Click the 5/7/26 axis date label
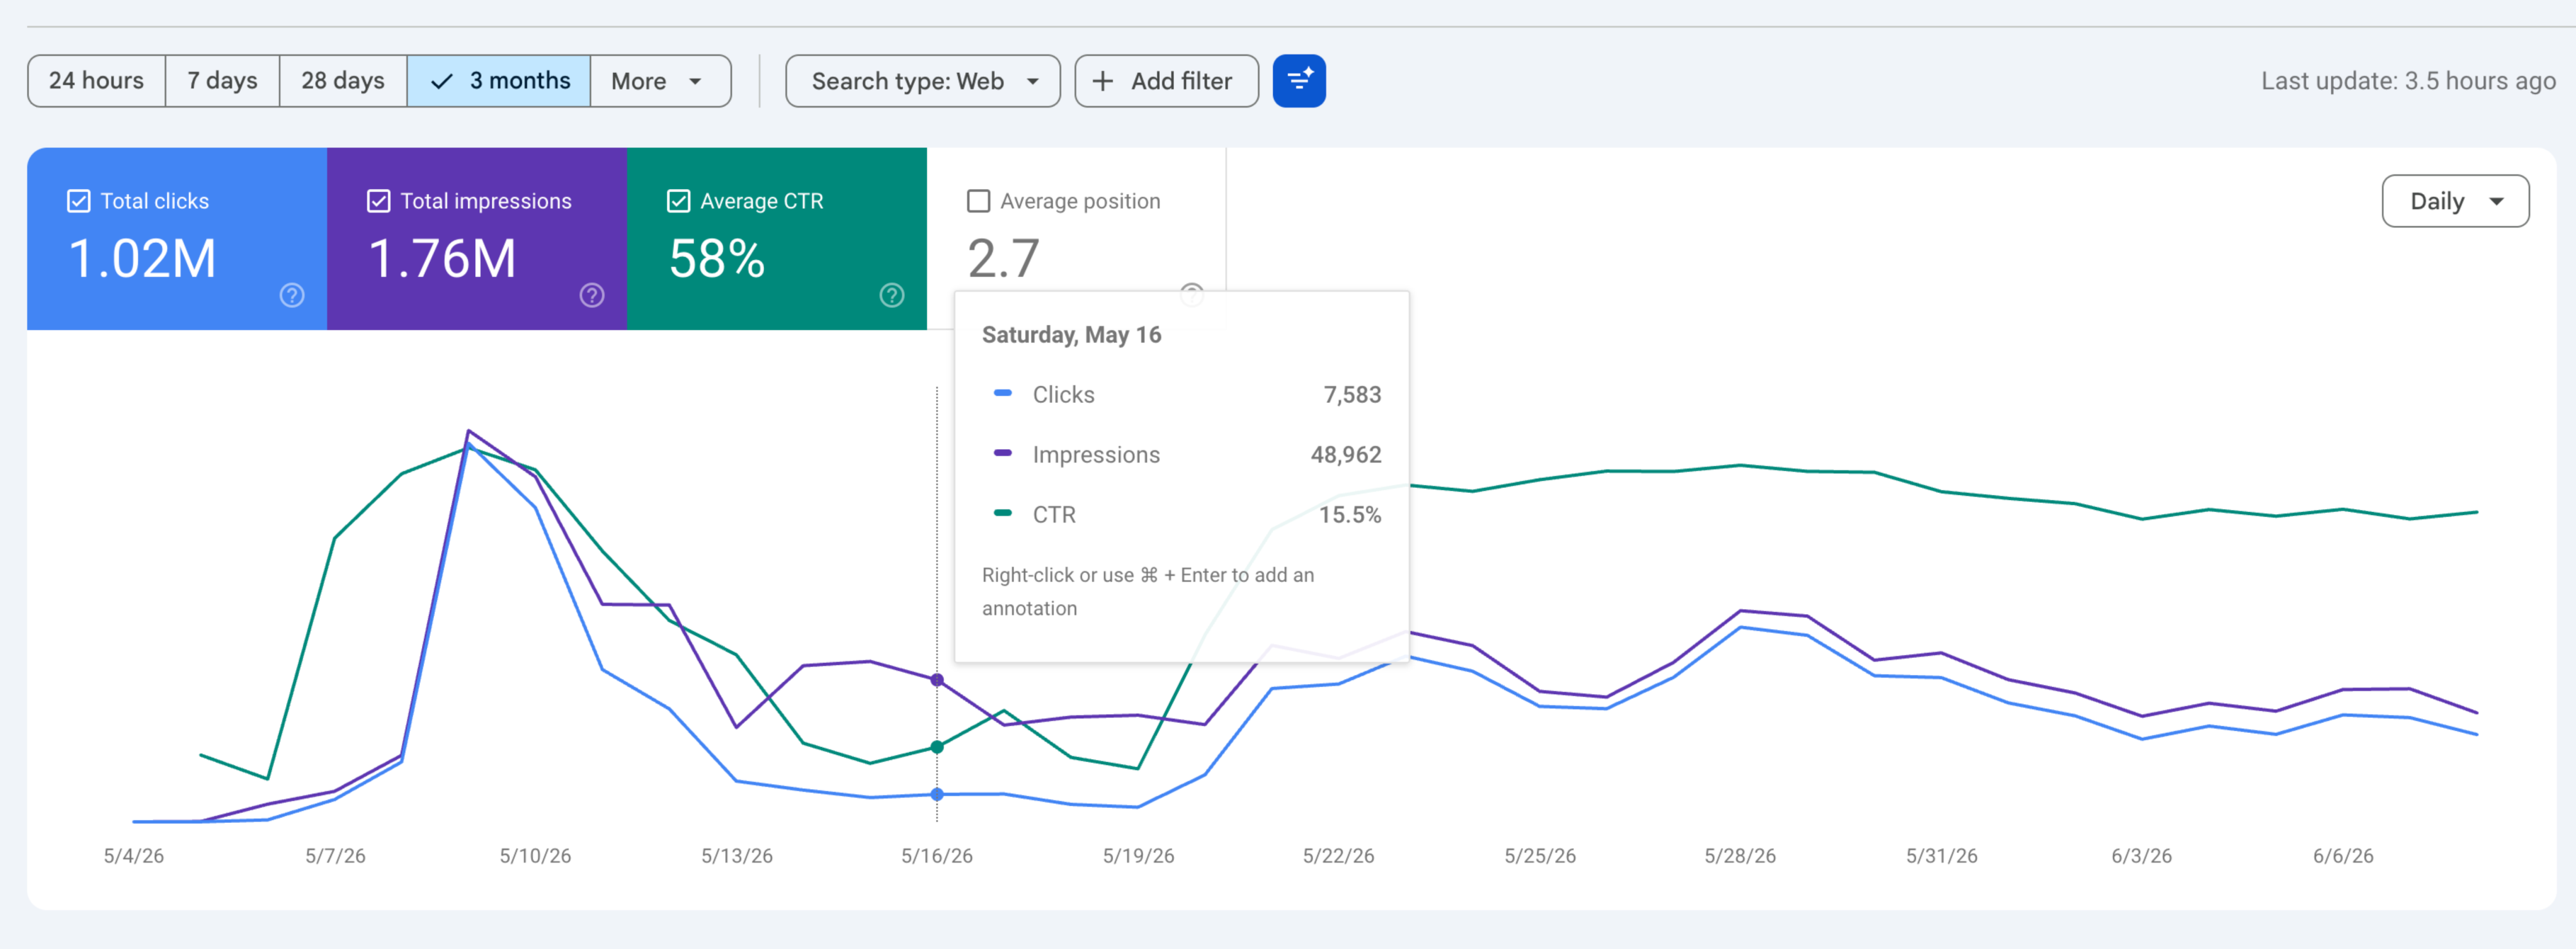Viewport: 2576px width, 949px height. (335, 856)
